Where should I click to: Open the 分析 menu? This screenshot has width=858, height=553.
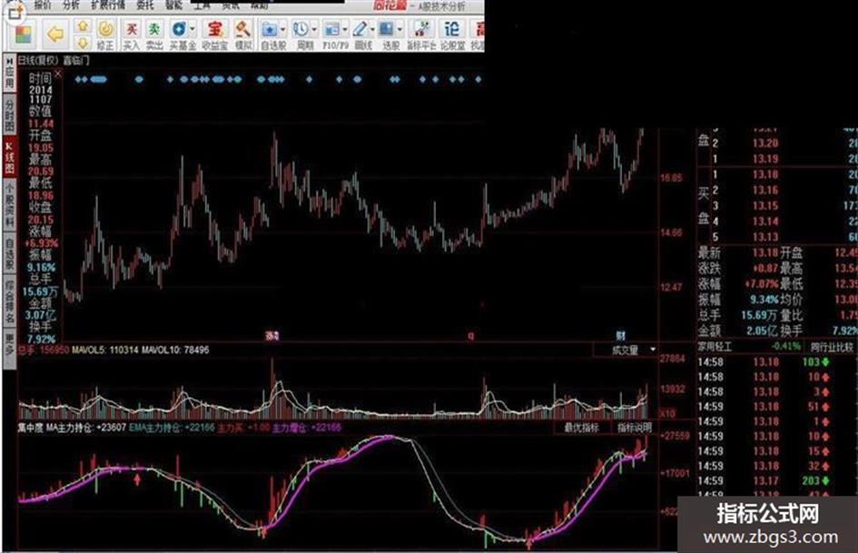pyautogui.click(x=71, y=5)
